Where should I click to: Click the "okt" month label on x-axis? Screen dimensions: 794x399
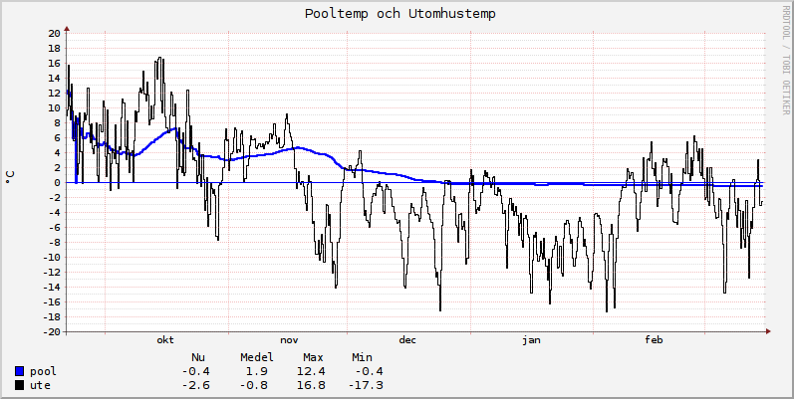pyautogui.click(x=165, y=340)
